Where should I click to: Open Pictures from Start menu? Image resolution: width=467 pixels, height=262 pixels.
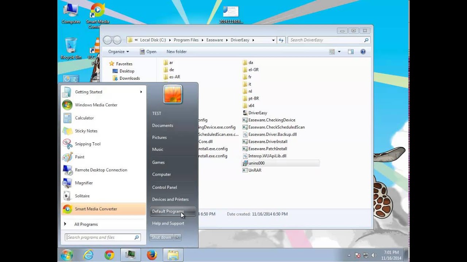pyautogui.click(x=159, y=138)
